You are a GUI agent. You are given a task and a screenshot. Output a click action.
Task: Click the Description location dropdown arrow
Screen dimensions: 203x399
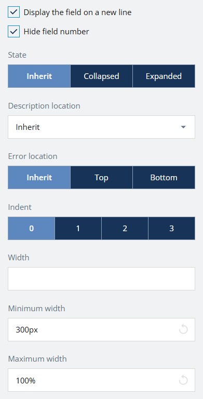click(x=183, y=127)
